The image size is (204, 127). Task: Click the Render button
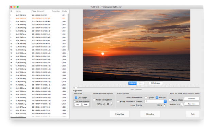coord(150,114)
